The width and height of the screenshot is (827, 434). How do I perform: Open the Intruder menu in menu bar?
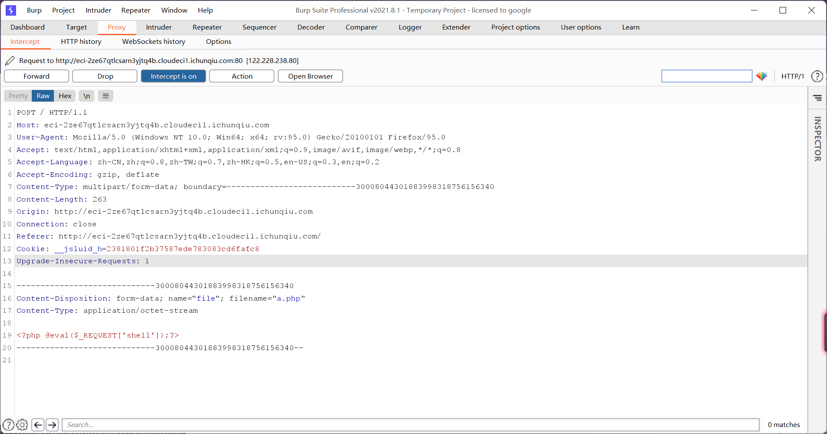pos(98,10)
